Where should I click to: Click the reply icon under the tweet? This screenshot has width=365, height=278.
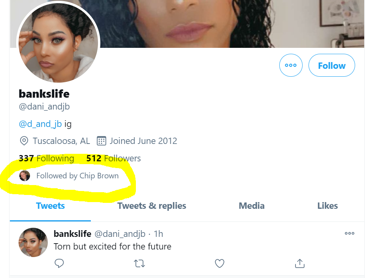click(59, 263)
